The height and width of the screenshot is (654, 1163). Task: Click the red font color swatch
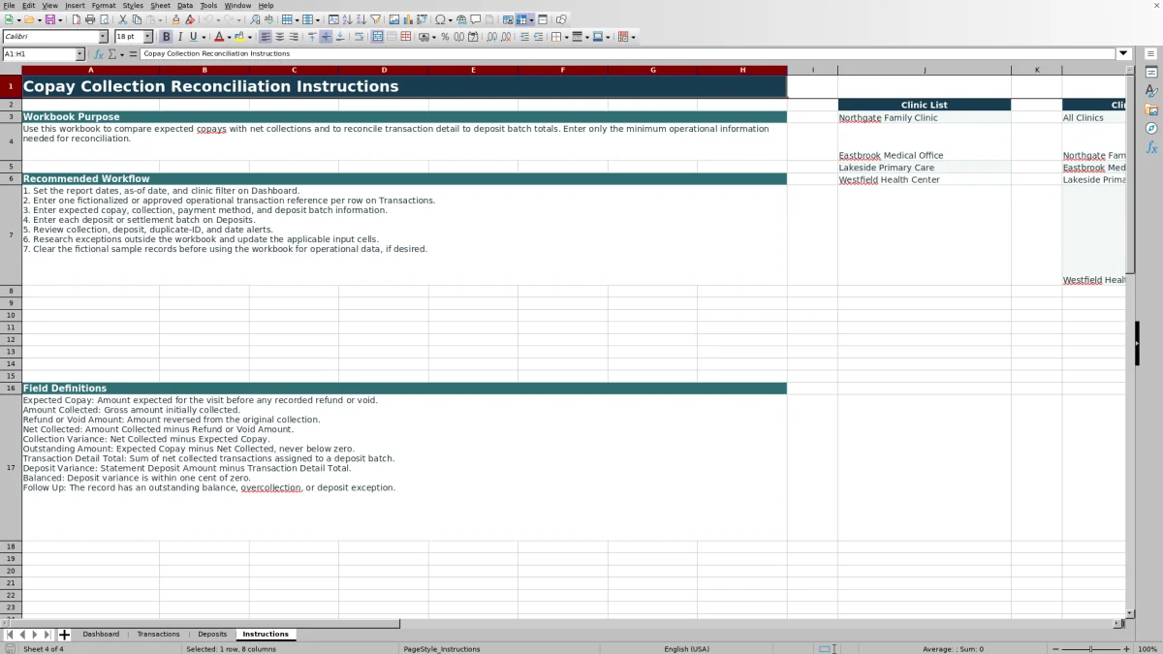218,37
